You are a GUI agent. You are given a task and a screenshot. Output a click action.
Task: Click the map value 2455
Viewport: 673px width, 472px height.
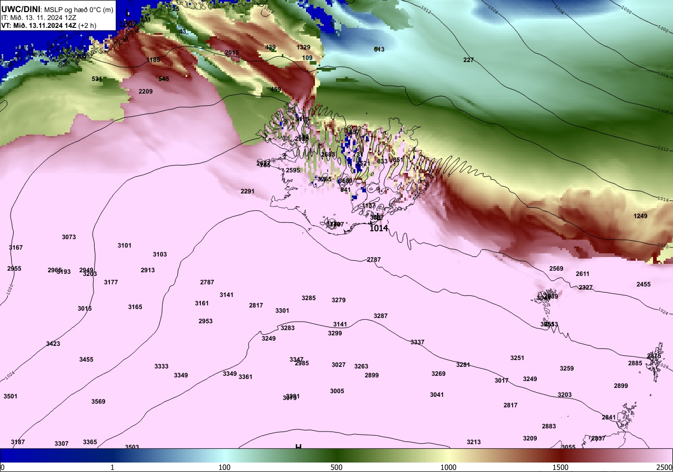coord(644,284)
